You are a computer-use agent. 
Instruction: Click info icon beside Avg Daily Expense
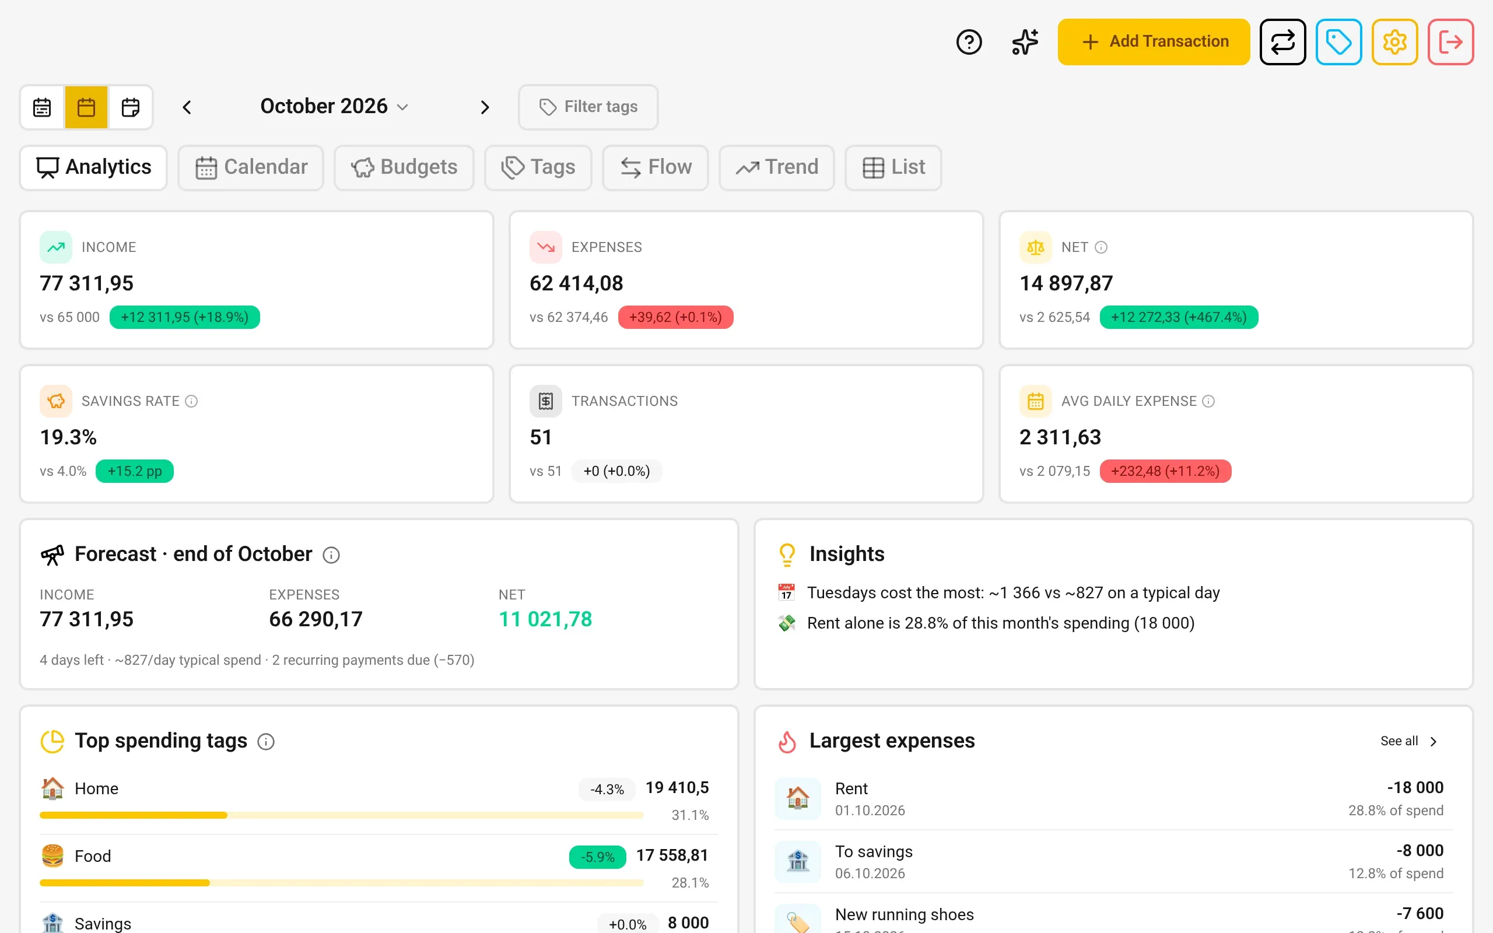coord(1208,401)
